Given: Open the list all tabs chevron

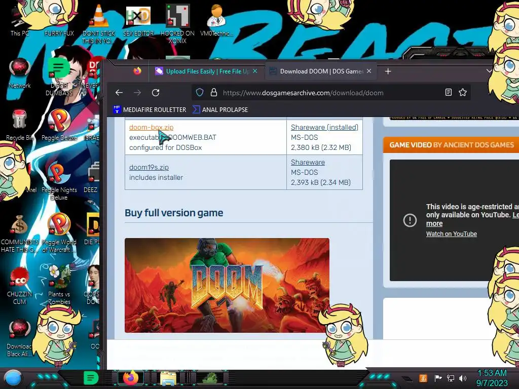Looking at the screenshot, I should click(489, 71).
